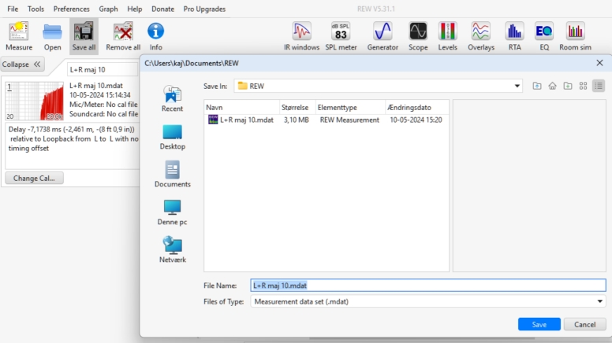Open the Levels tool

(x=447, y=36)
